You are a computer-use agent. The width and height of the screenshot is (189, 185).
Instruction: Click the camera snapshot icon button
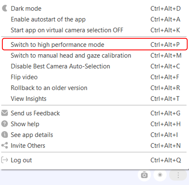144,175
